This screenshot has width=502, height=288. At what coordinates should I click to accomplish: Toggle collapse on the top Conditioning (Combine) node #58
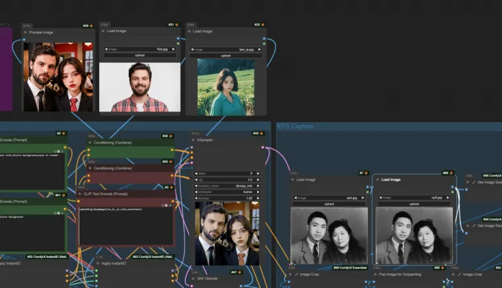[90, 142]
